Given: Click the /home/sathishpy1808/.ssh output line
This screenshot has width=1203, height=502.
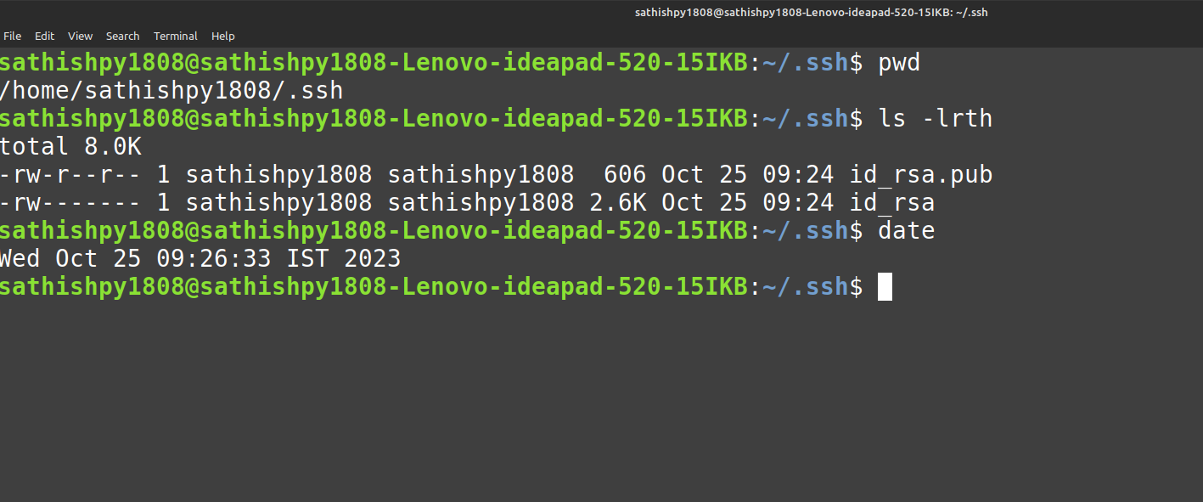Looking at the screenshot, I should tap(171, 91).
